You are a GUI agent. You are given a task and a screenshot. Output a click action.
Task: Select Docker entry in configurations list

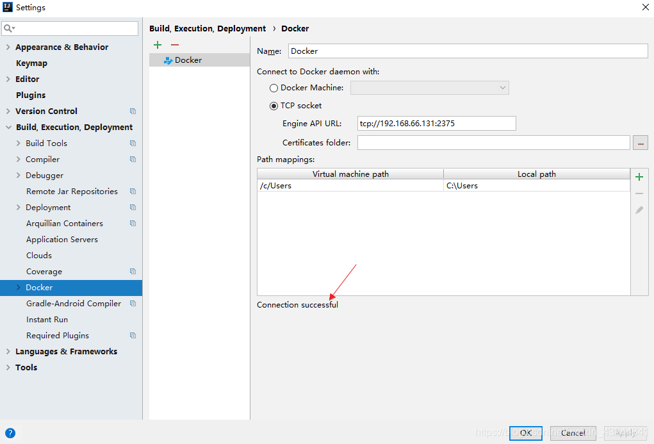point(199,60)
